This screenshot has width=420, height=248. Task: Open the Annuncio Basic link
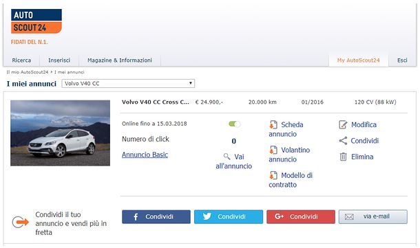[x=145, y=155]
